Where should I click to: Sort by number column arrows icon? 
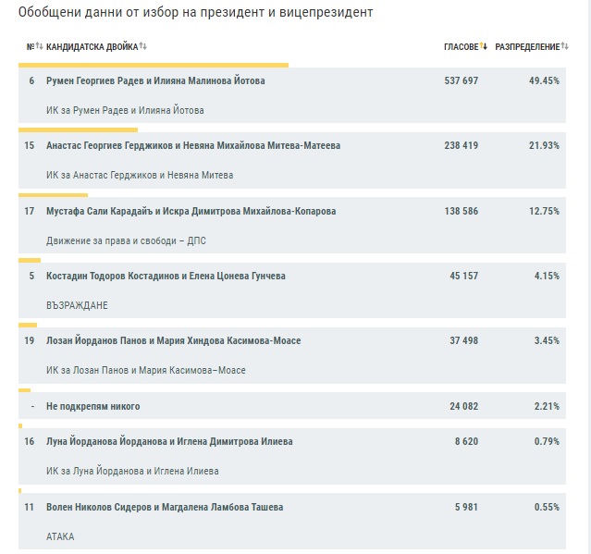(x=39, y=46)
